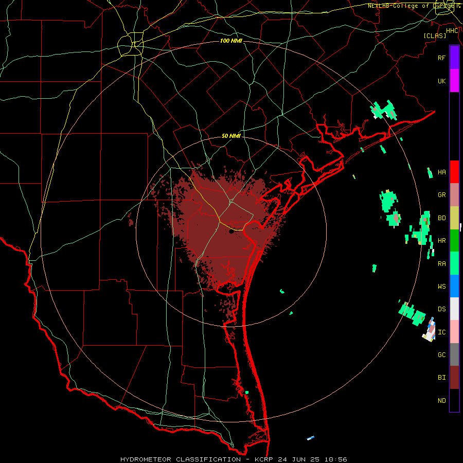Click the black radar site dot at center
Screen dimensions: 463x463
pyautogui.click(x=231, y=232)
